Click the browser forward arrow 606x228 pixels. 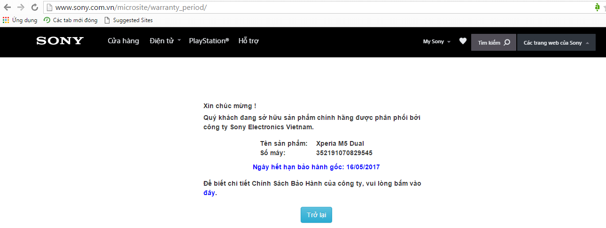(21, 8)
